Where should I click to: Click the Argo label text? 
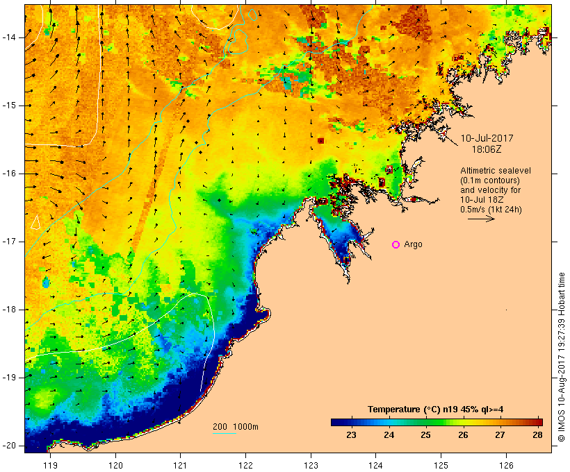pyautogui.click(x=414, y=244)
